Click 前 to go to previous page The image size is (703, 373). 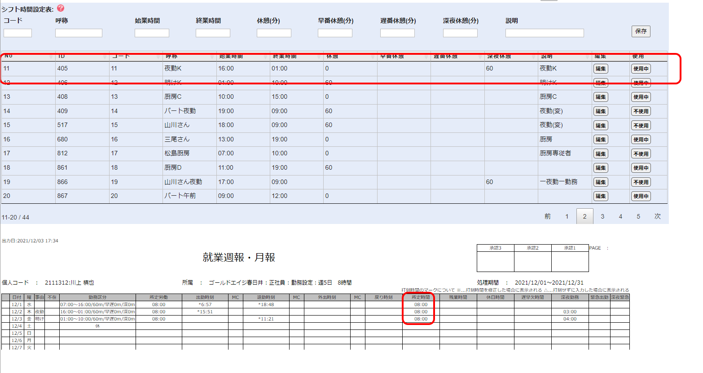(x=547, y=216)
